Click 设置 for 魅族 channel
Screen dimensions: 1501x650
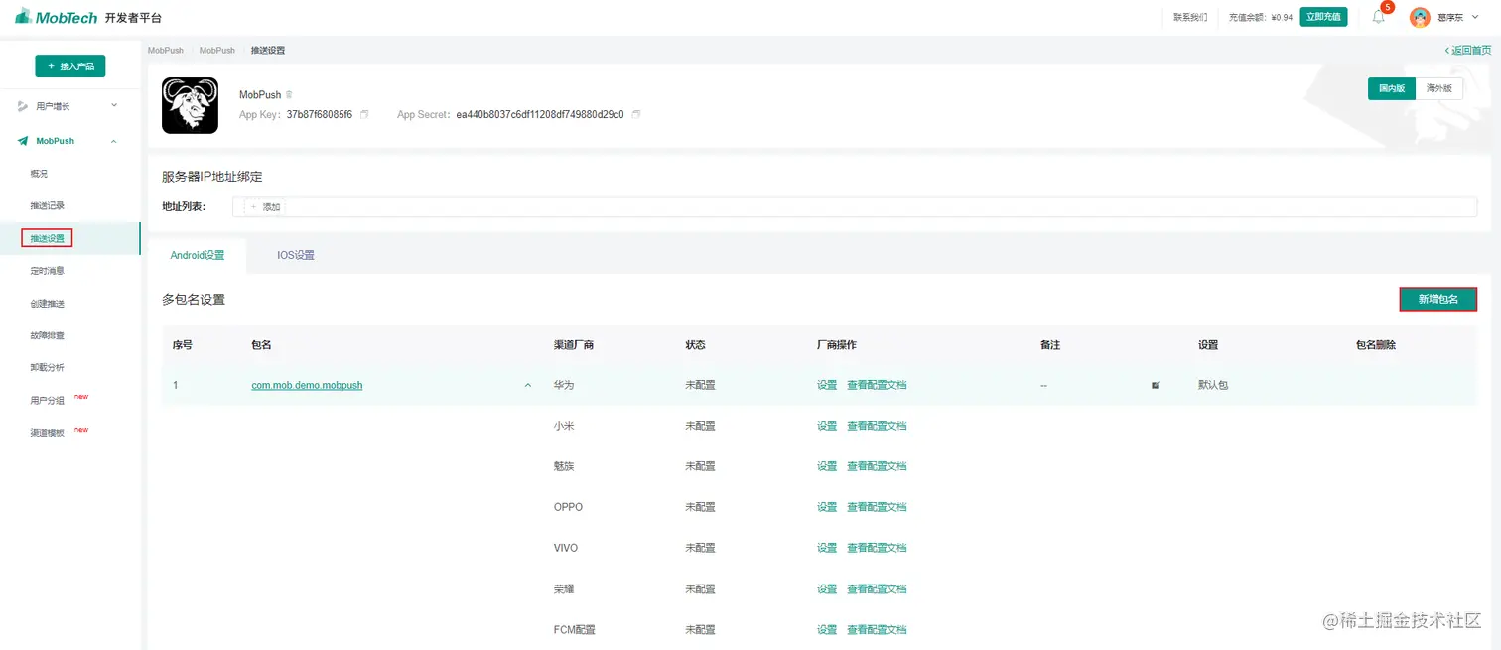pyautogui.click(x=827, y=466)
